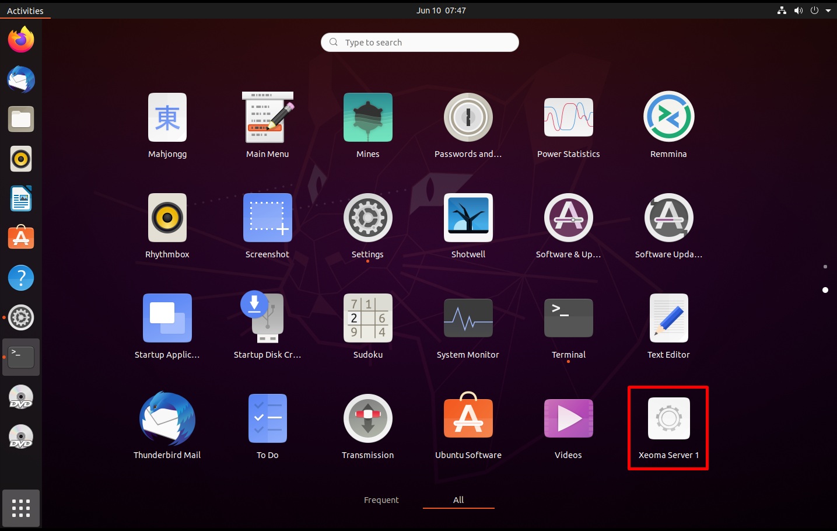Select the second app page dot
Viewport: 837px width, 531px height.
click(x=825, y=290)
